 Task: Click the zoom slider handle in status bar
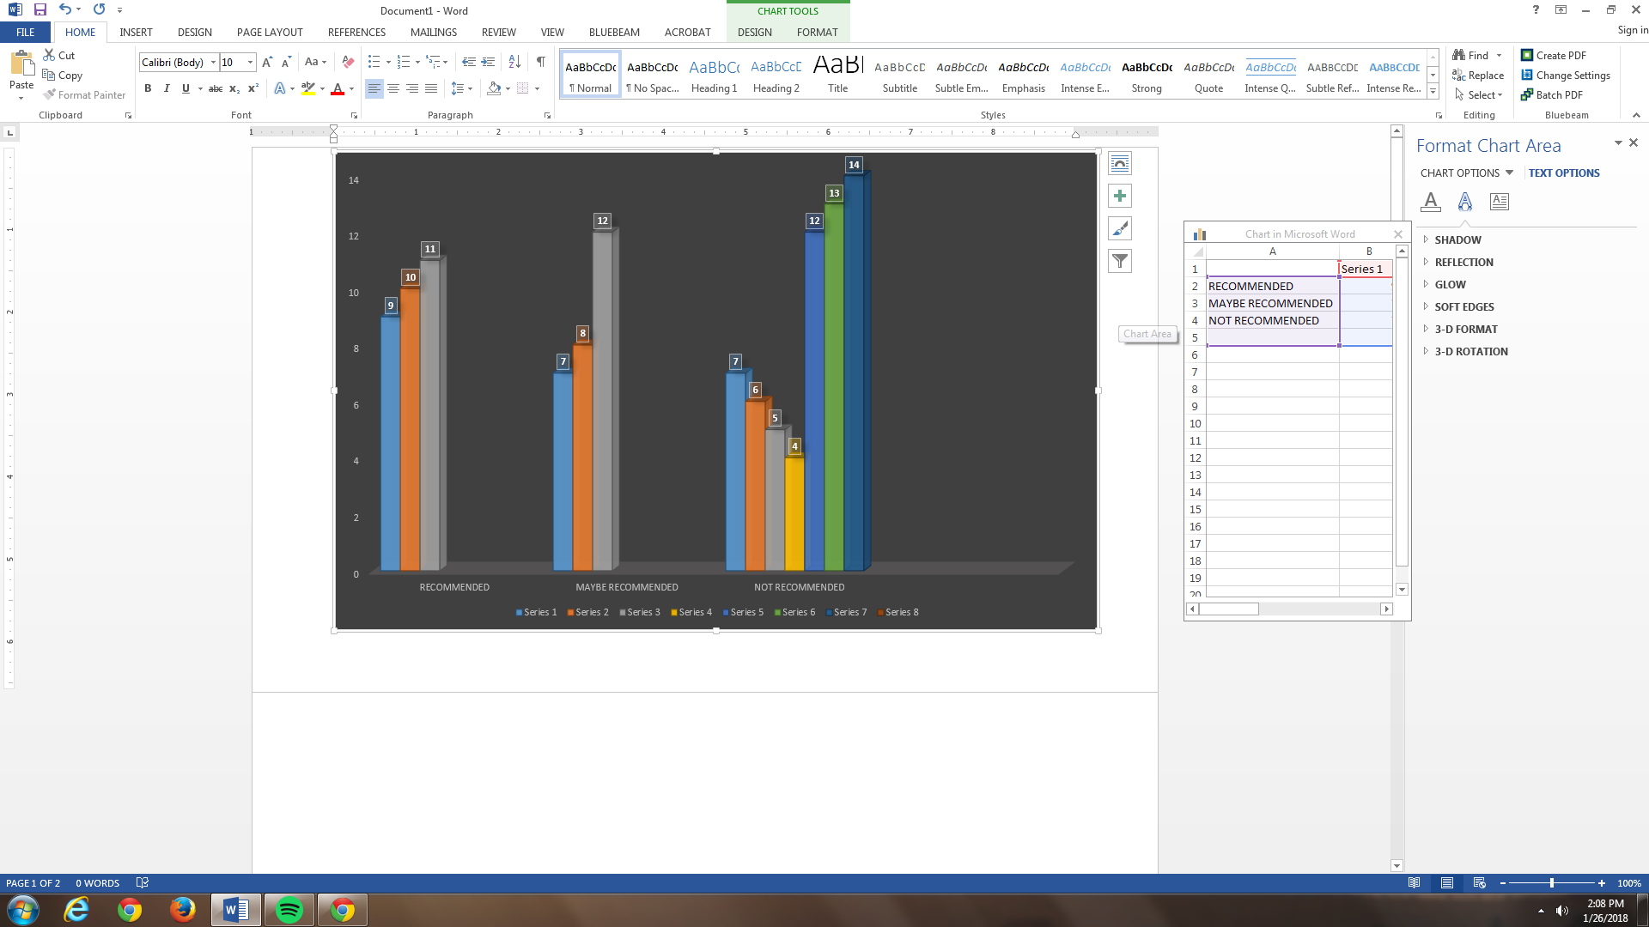point(1551,883)
